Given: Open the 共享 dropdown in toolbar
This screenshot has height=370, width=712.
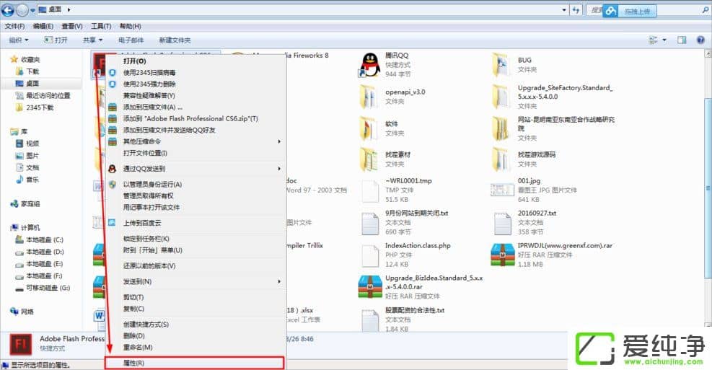Looking at the screenshot, I should [92, 40].
